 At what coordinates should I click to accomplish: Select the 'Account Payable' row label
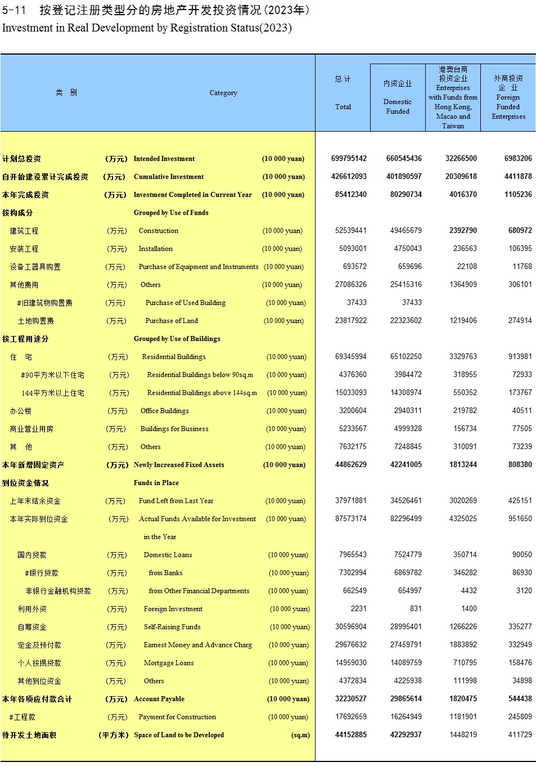pos(159,699)
